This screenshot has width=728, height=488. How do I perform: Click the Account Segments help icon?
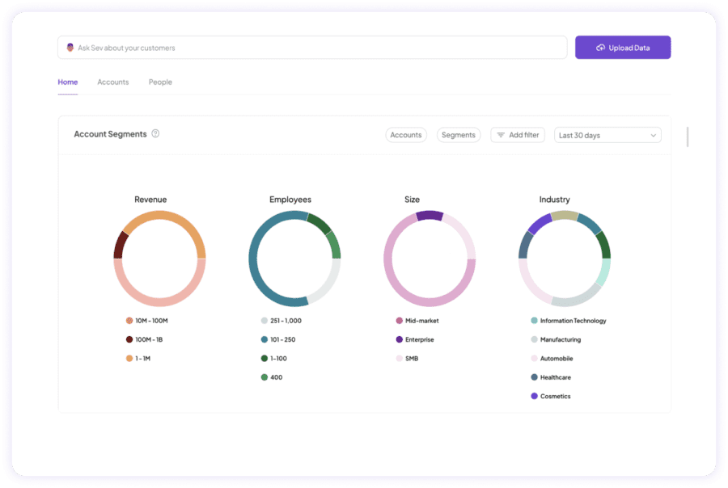(155, 134)
